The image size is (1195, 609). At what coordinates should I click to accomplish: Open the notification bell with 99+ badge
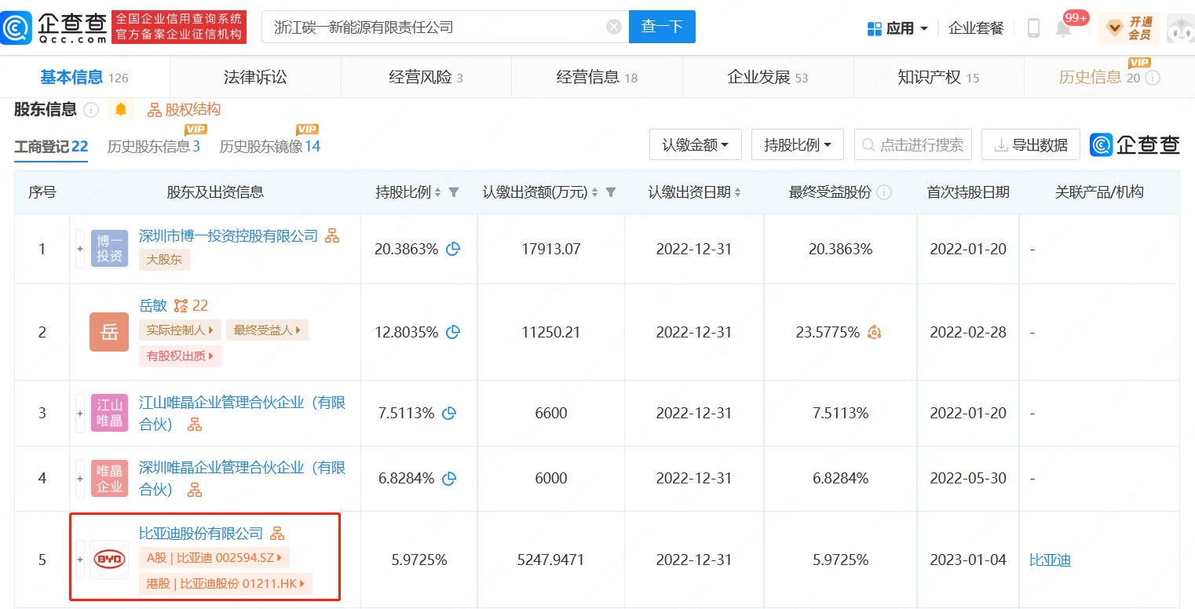(x=1063, y=29)
